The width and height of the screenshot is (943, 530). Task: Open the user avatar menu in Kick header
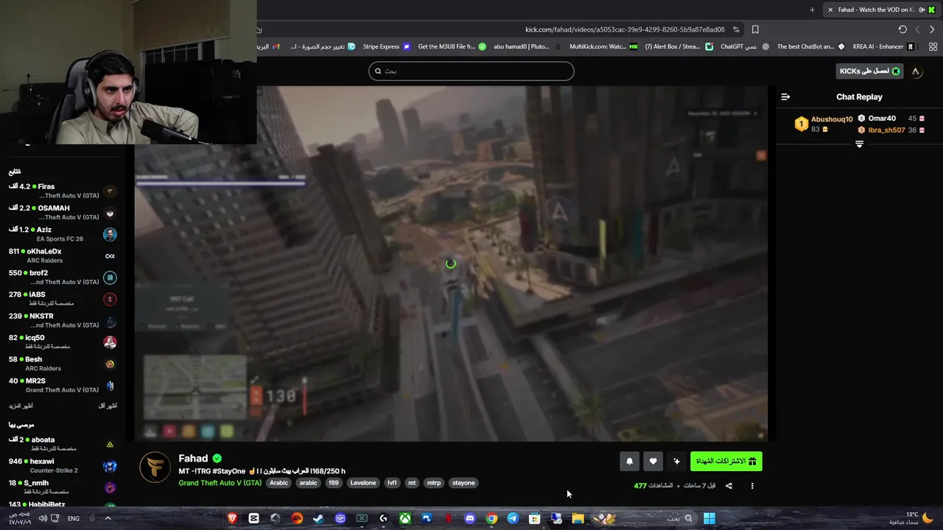[916, 71]
